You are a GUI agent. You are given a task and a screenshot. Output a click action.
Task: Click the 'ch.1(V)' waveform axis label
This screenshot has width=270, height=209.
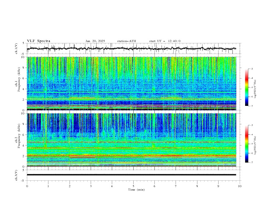point(16,48)
